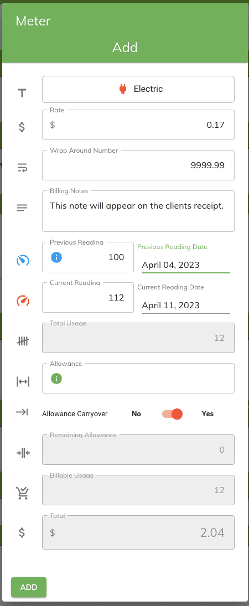This screenshot has width=249, height=606.
Task: Click the orange electric plug icon
Action: pyautogui.click(x=123, y=89)
